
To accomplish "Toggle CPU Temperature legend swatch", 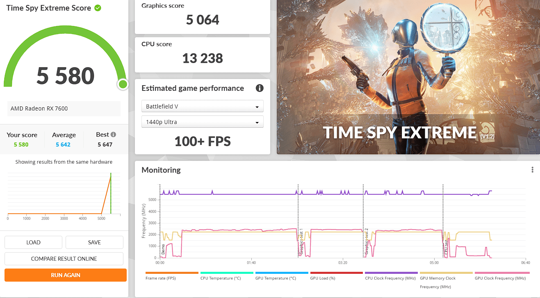I will pyautogui.click(x=227, y=273).
